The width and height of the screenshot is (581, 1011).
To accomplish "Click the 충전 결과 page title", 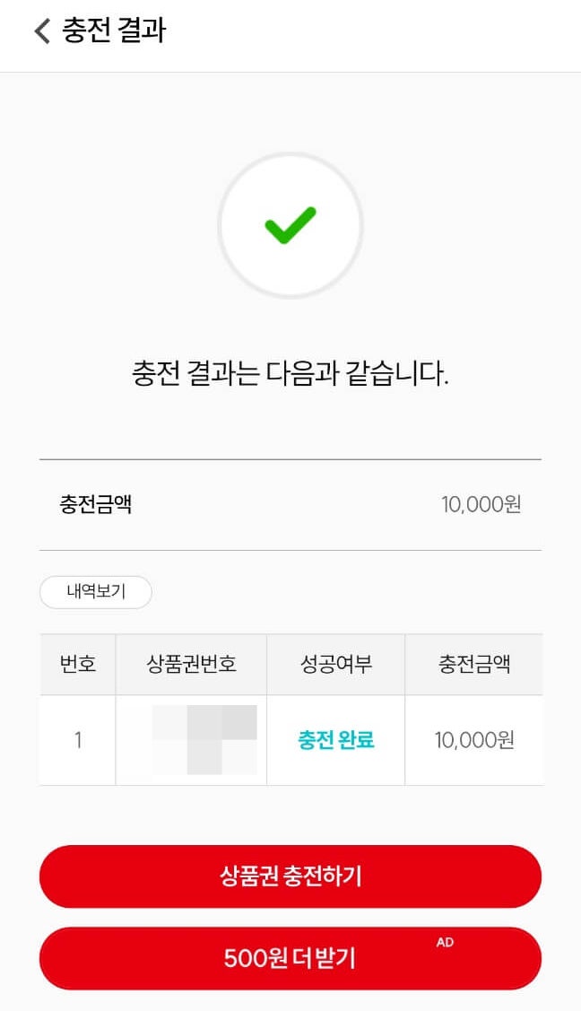I will pos(114,31).
